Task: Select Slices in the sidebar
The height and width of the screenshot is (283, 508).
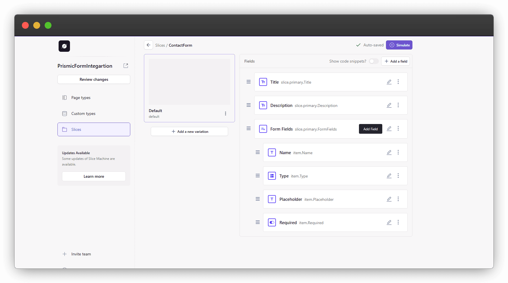Action: coord(94,129)
